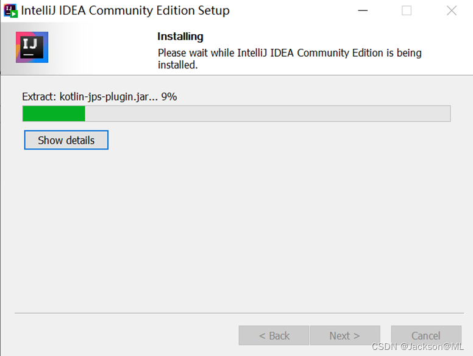Expand the Show details button
This screenshot has width=473, height=356.
[66, 140]
